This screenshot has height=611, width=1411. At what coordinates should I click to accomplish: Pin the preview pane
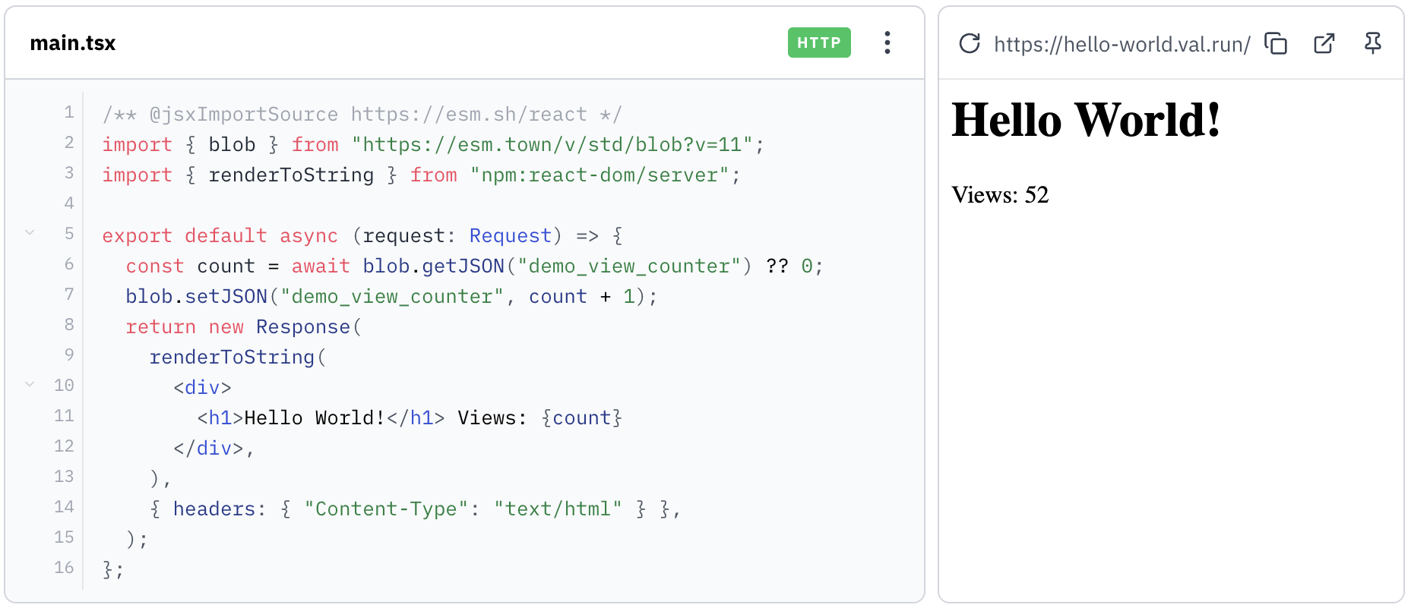click(x=1372, y=44)
